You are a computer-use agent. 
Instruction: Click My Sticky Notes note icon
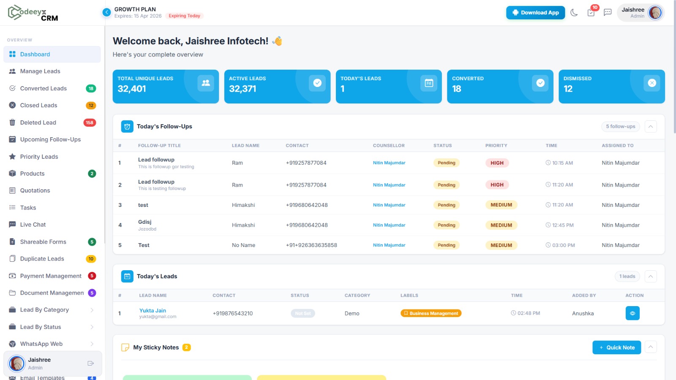(x=125, y=347)
